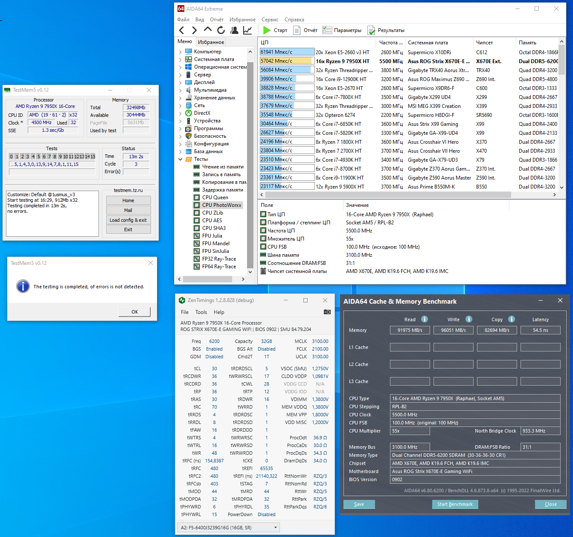573x537 pixels.
Task: Click the info icon next to Copy
Action: coord(512,319)
